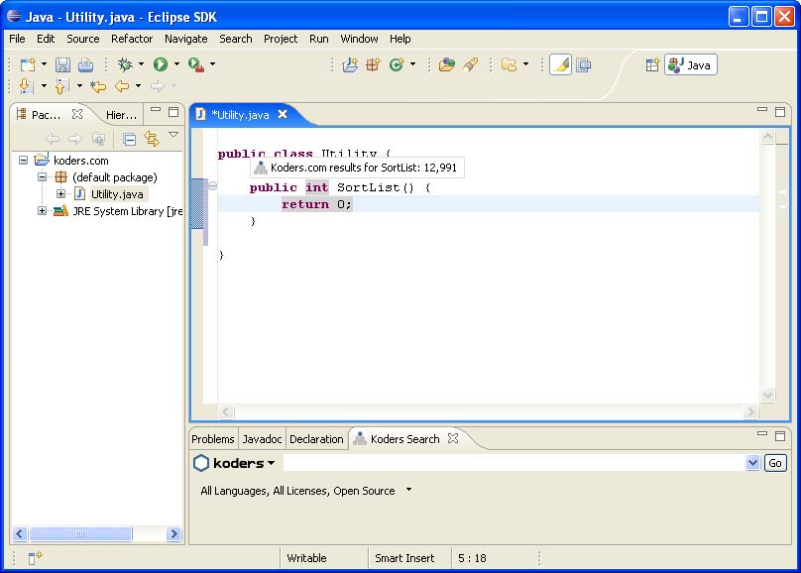The width and height of the screenshot is (801, 573).
Task: Toggle Link with Editor in Package Explorer
Action: [151, 139]
